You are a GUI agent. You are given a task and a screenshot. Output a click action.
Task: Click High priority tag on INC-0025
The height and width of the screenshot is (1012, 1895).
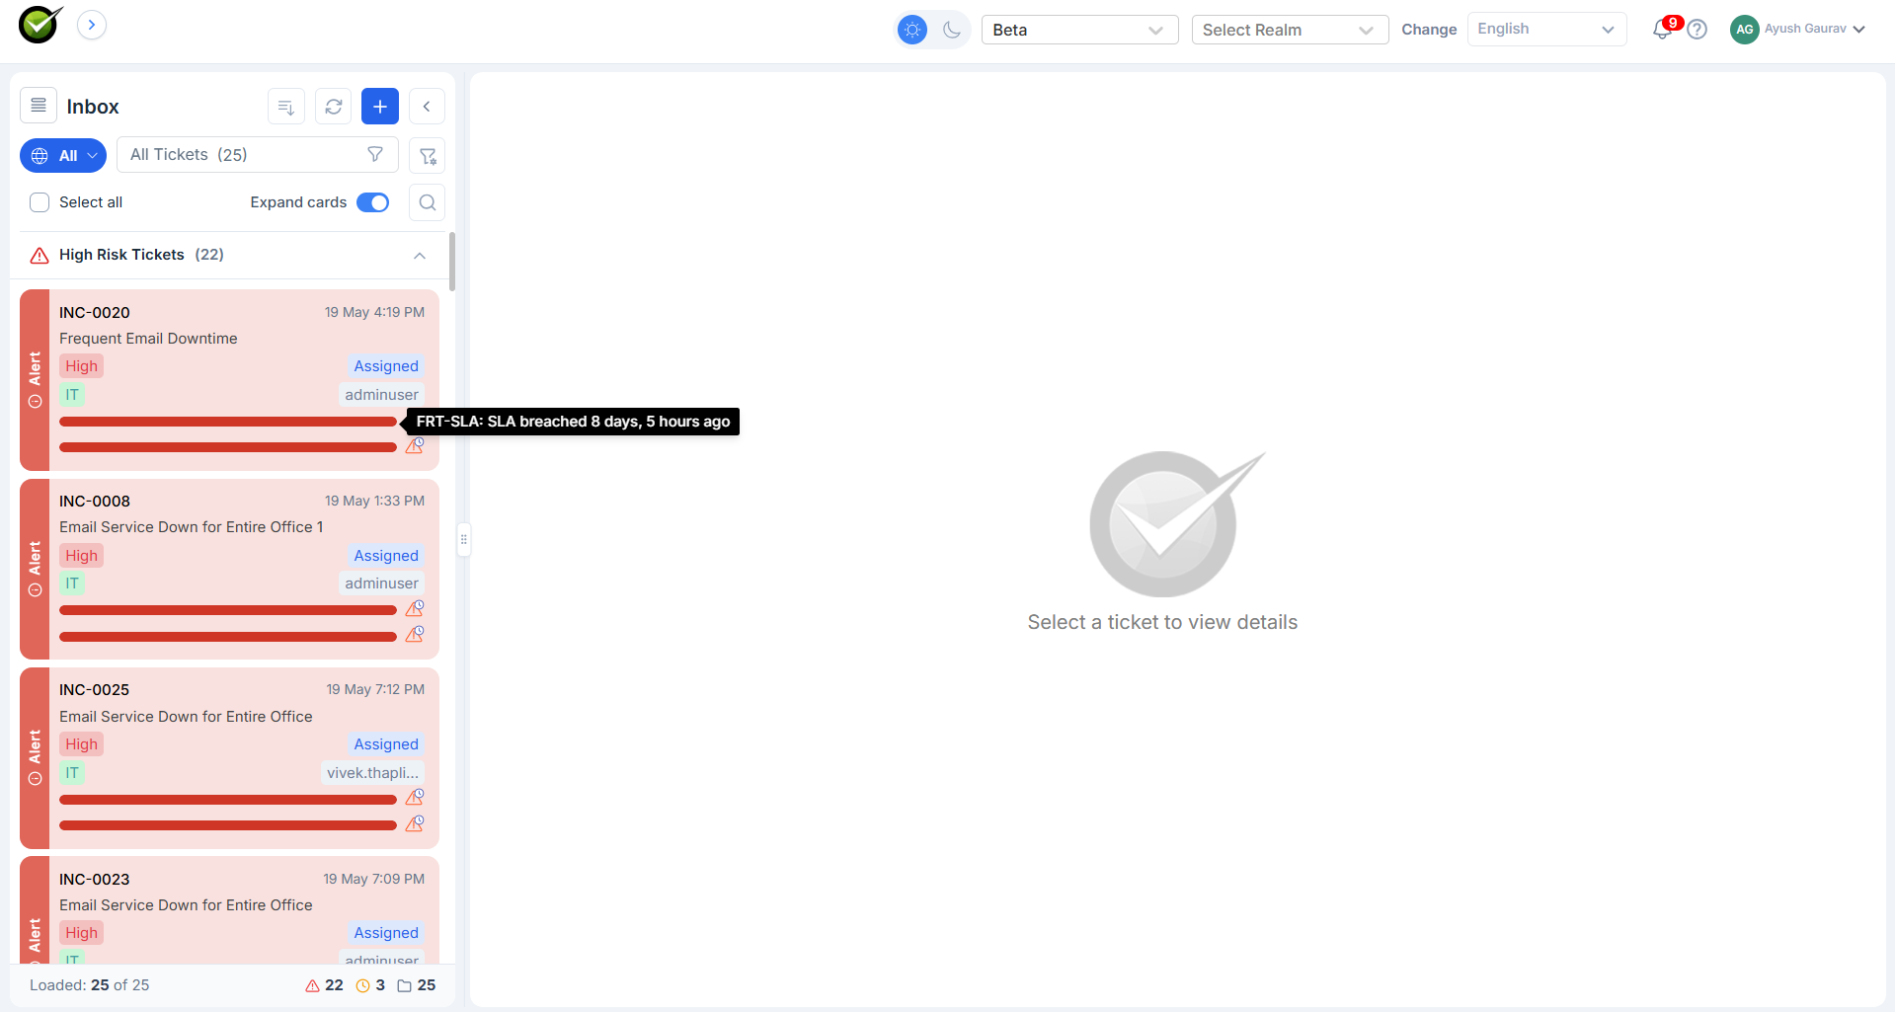[x=82, y=744]
